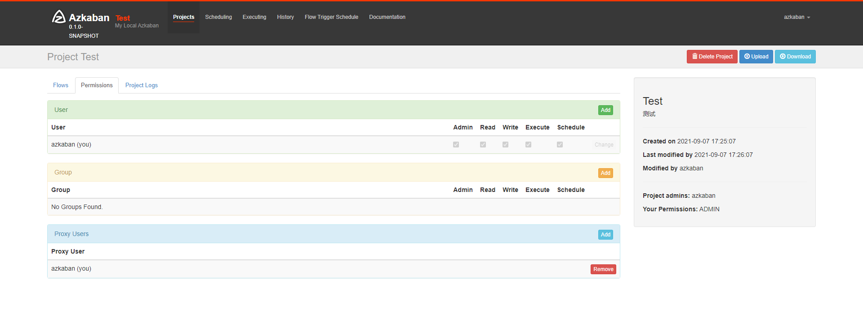Click the trash icon on Delete Project
The width and height of the screenshot is (863, 312).
[695, 56]
